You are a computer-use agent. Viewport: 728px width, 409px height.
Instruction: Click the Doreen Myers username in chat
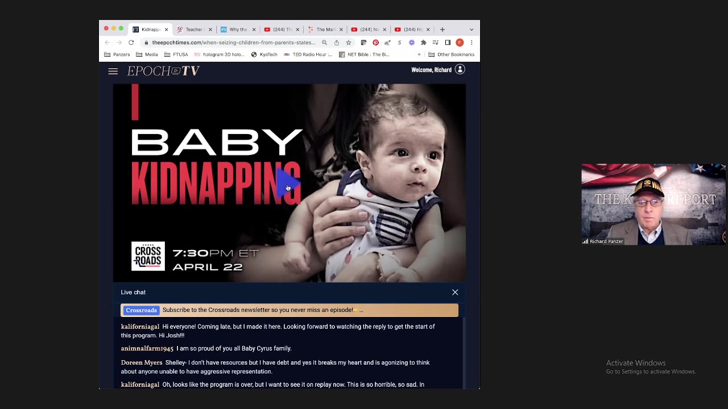[x=142, y=362]
